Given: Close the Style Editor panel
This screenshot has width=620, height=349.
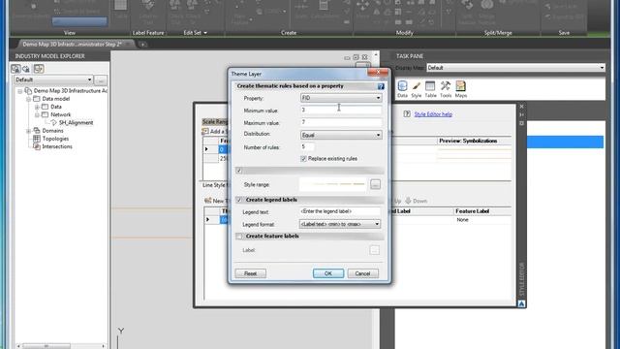Looking at the screenshot, I should coord(521,107).
